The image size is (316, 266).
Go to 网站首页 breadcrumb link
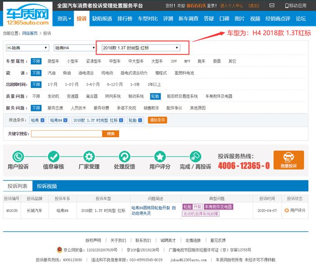click(30, 33)
